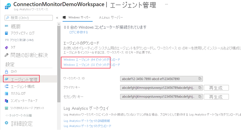The height and width of the screenshot is (130, 241).
Task: Regenerate the セカンダリ キー with 再生成
Action: [216, 97]
